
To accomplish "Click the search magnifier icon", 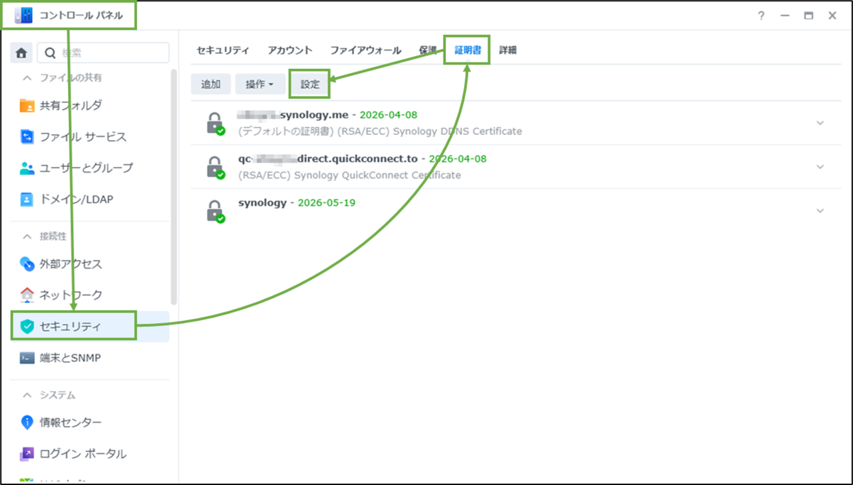I will click(x=50, y=53).
